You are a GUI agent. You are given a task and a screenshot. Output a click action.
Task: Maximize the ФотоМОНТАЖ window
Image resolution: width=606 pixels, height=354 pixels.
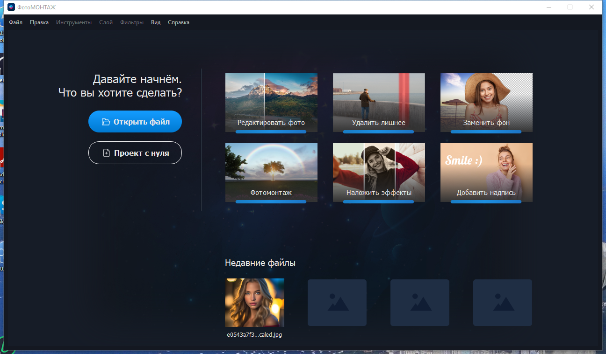click(570, 7)
